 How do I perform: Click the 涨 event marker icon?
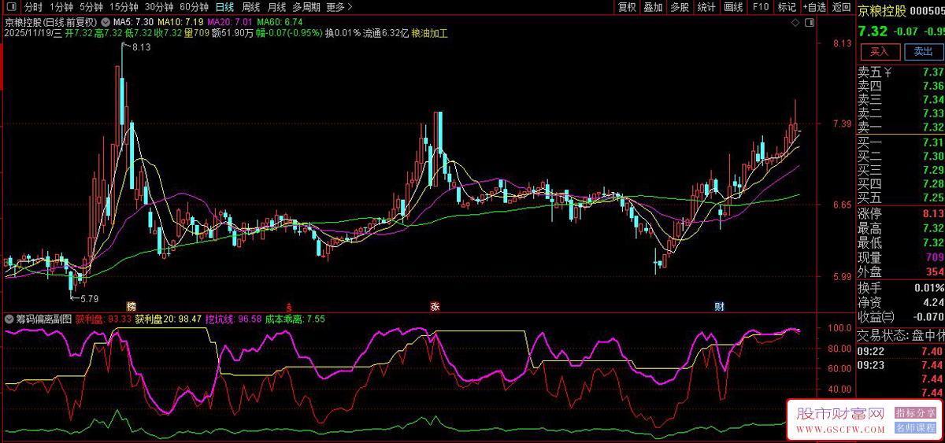(x=435, y=305)
